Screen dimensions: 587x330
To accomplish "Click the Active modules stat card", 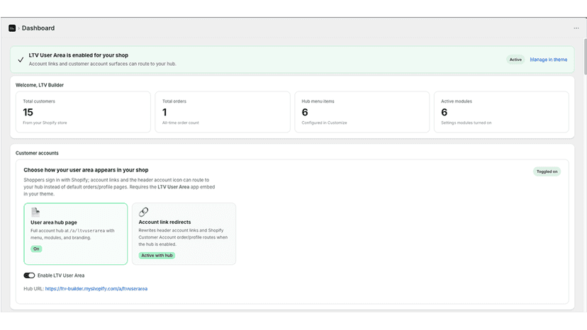I will (x=501, y=112).
